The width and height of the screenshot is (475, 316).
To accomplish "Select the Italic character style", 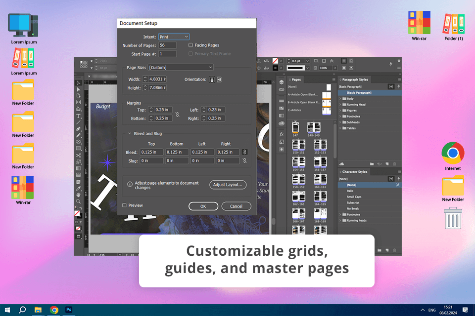I will pos(350,191).
